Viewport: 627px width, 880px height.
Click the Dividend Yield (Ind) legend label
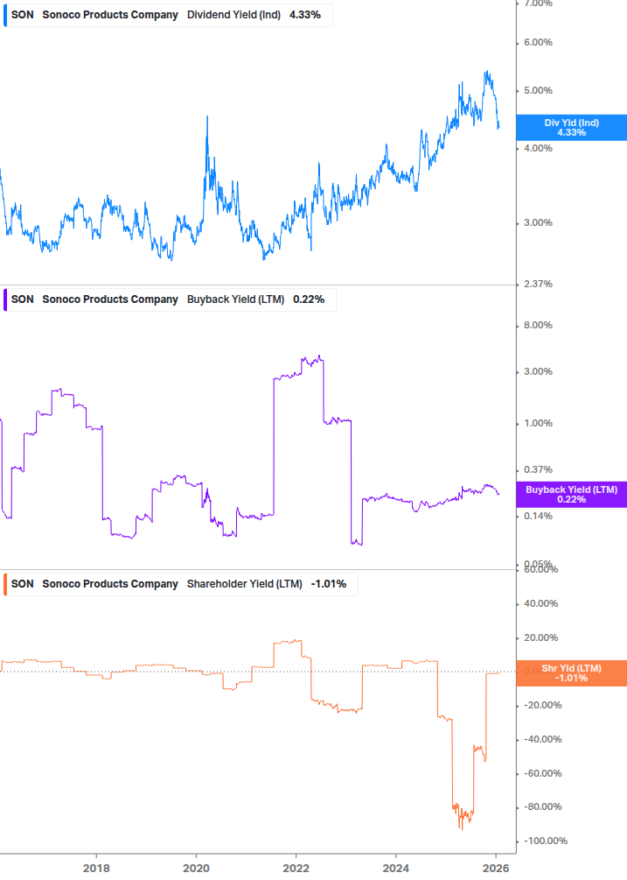pyautogui.click(x=233, y=15)
